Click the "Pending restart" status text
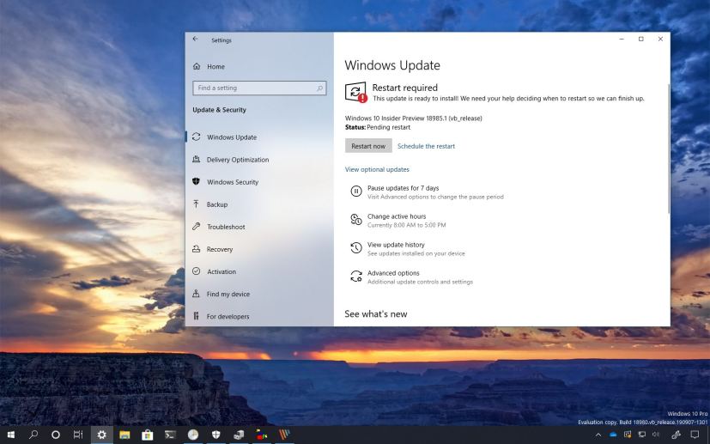The image size is (710, 444). click(x=389, y=127)
